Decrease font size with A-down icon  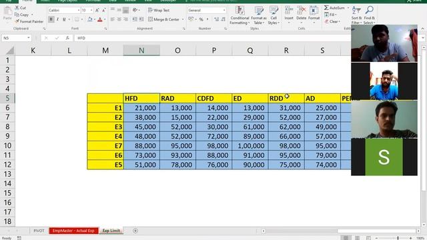point(103,10)
